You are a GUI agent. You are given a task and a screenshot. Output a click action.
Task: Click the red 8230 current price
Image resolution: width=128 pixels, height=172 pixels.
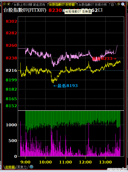coord(55,10)
